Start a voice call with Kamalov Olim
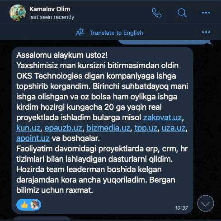This screenshot has width=221, height=221. pos(157,13)
